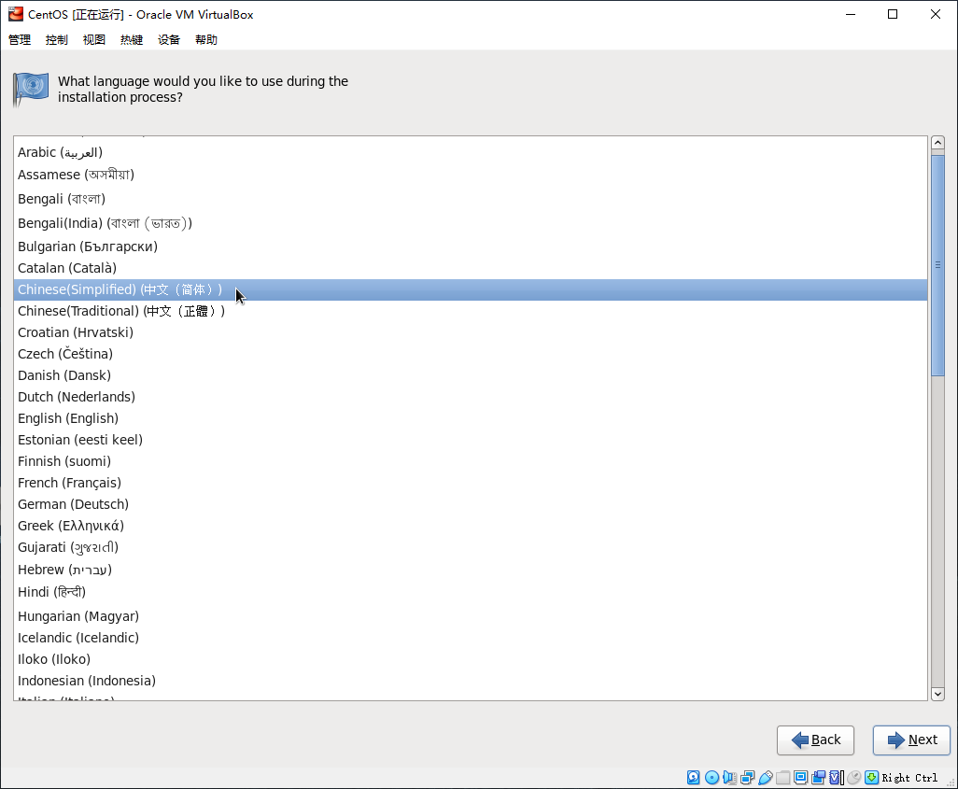The image size is (958, 789).
Task: Click the shared folders status icon
Action: 782,778
